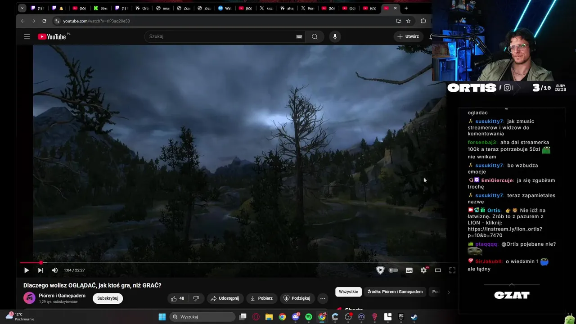
Task: Click the shield icon in the player controls
Action: pos(380,270)
